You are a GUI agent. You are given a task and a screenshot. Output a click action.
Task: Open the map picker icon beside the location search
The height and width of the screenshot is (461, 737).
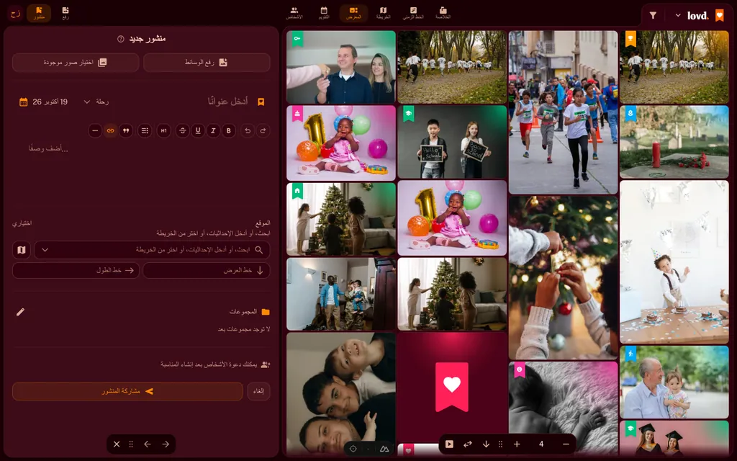click(x=22, y=250)
